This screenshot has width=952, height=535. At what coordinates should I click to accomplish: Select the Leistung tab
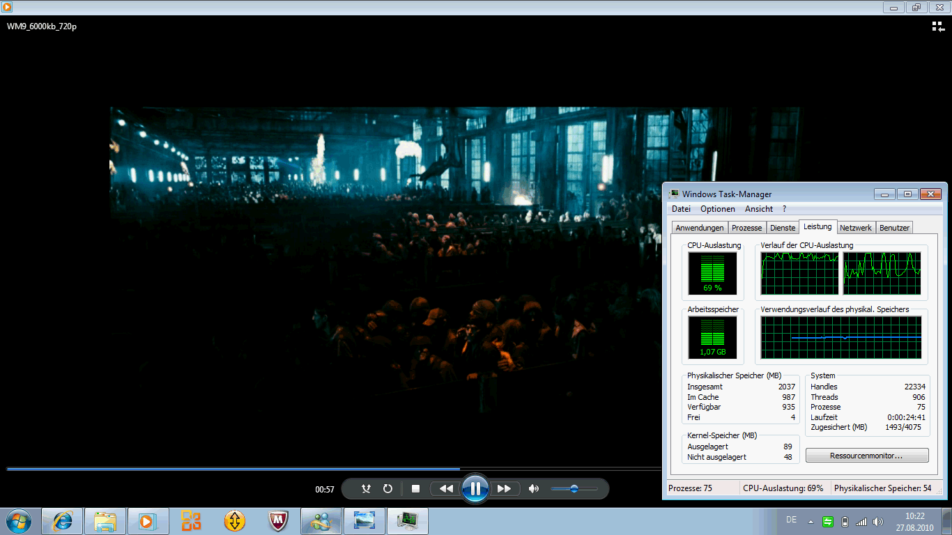pyautogui.click(x=817, y=226)
